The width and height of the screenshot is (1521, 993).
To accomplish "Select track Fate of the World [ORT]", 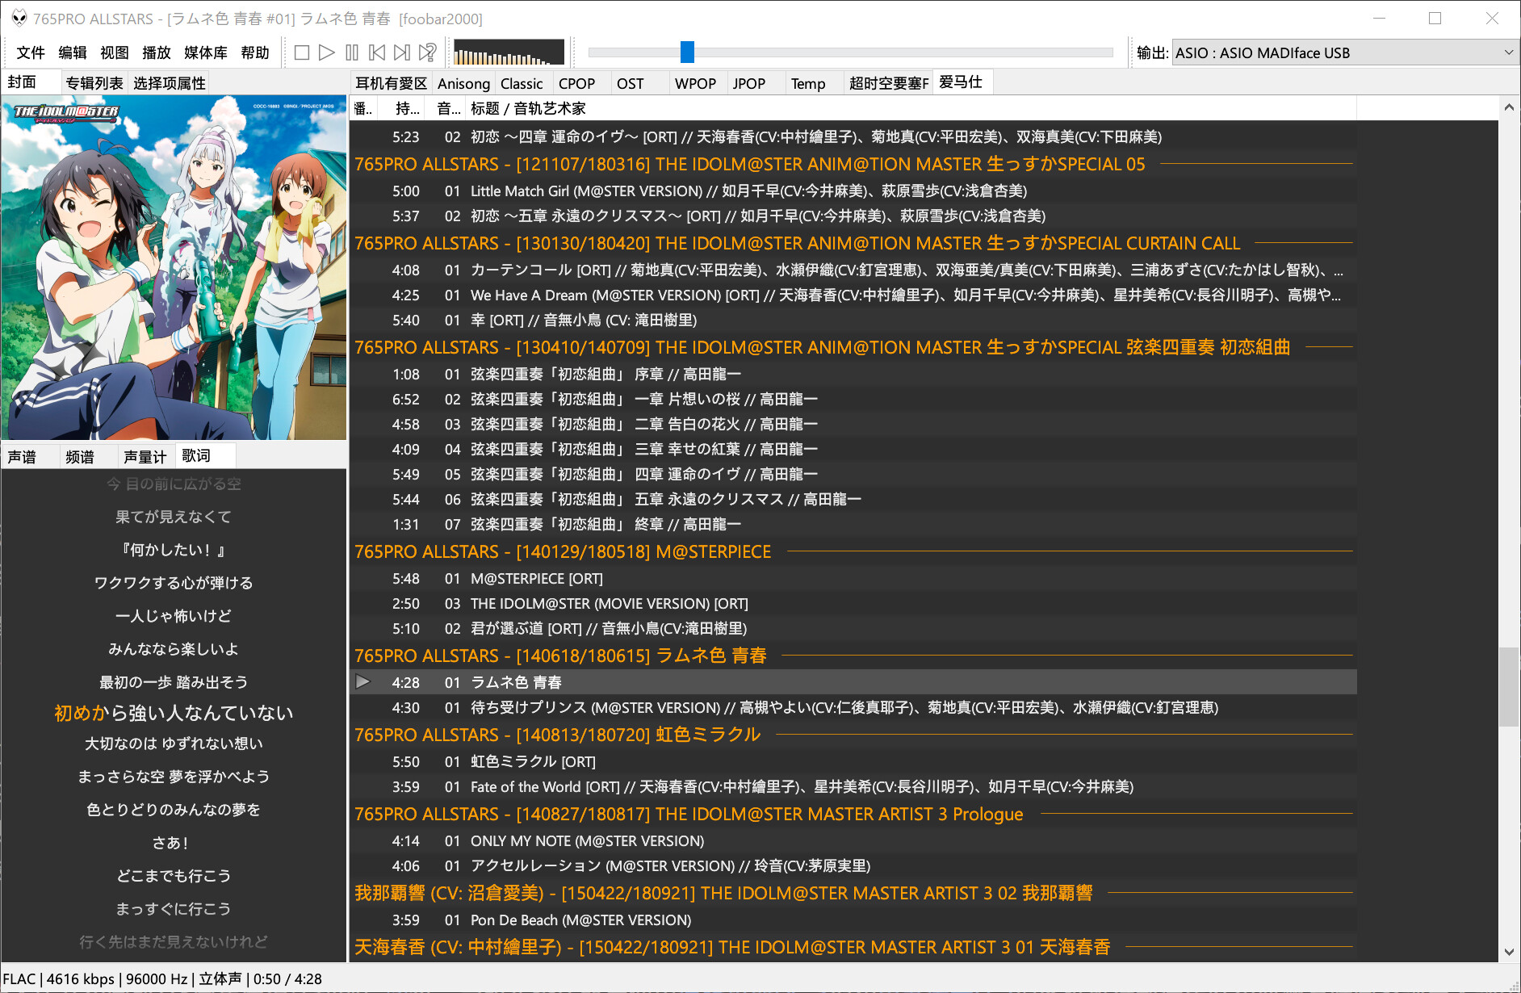I will 853,786.
